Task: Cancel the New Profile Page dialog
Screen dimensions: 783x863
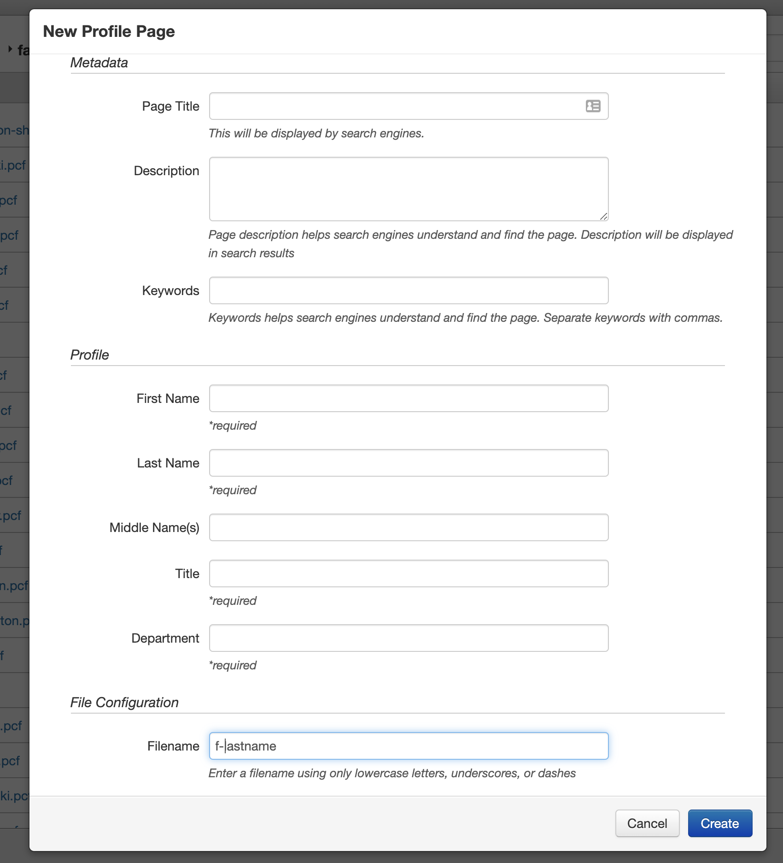Action: [x=647, y=823]
